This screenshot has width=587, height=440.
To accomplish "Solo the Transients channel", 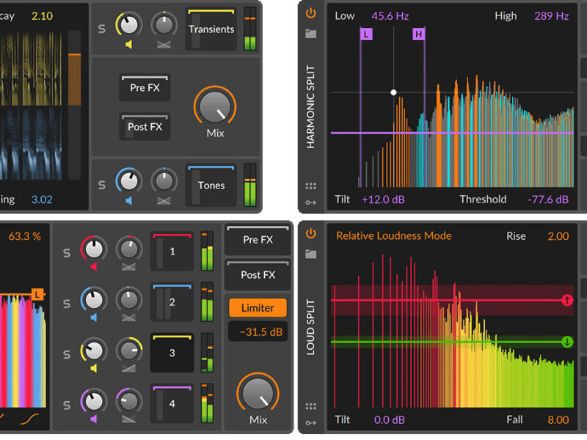I will pyautogui.click(x=102, y=30).
